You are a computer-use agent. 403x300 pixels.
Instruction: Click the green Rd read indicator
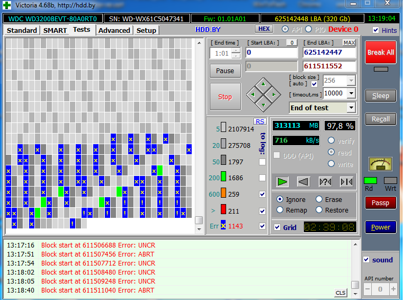370,180
